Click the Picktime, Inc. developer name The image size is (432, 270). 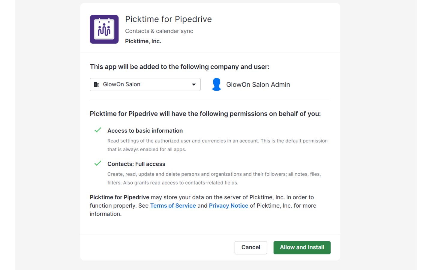[143, 41]
